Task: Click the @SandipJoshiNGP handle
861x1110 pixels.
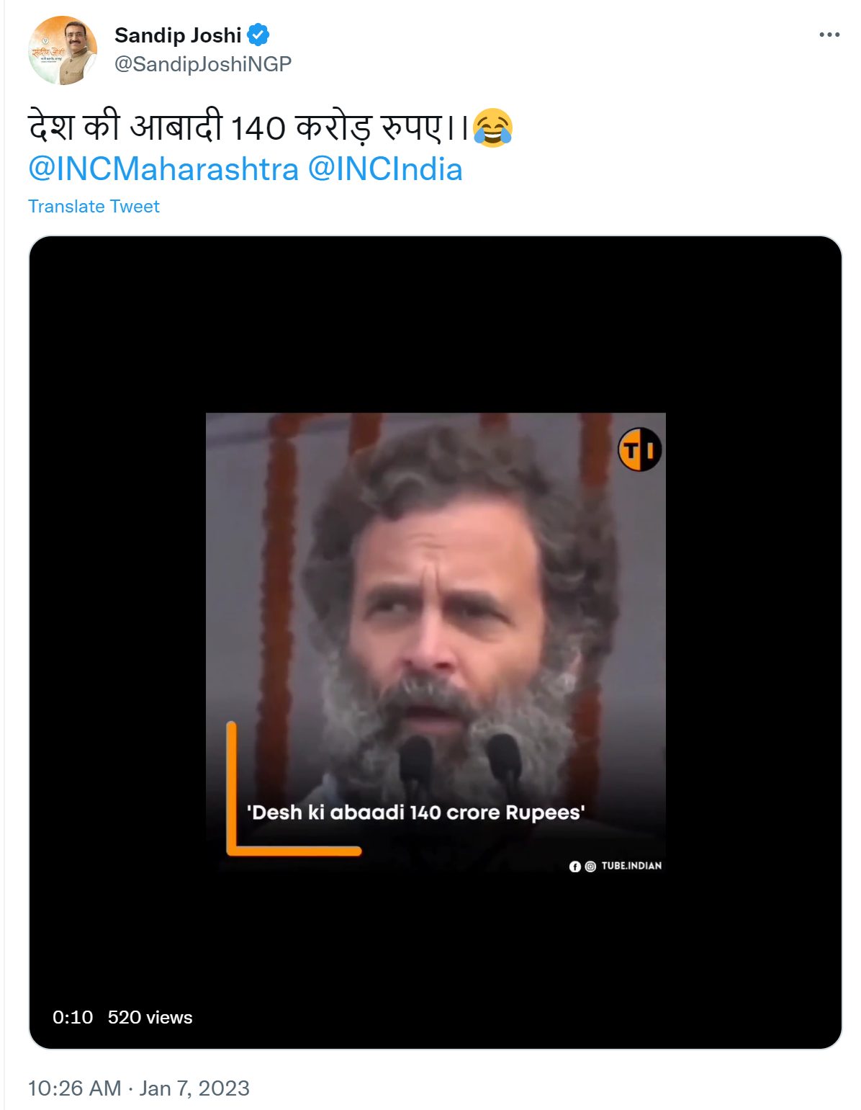Action: point(203,64)
